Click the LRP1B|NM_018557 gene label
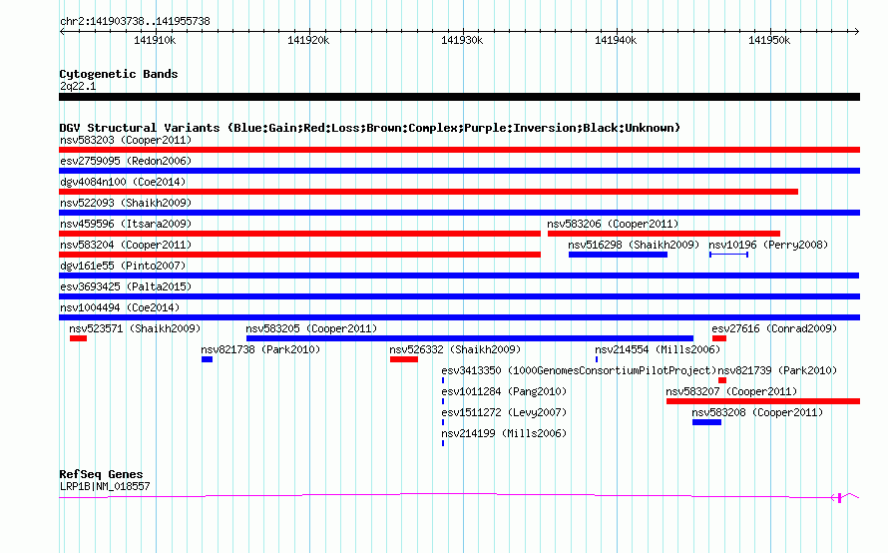 tap(105, 486)
